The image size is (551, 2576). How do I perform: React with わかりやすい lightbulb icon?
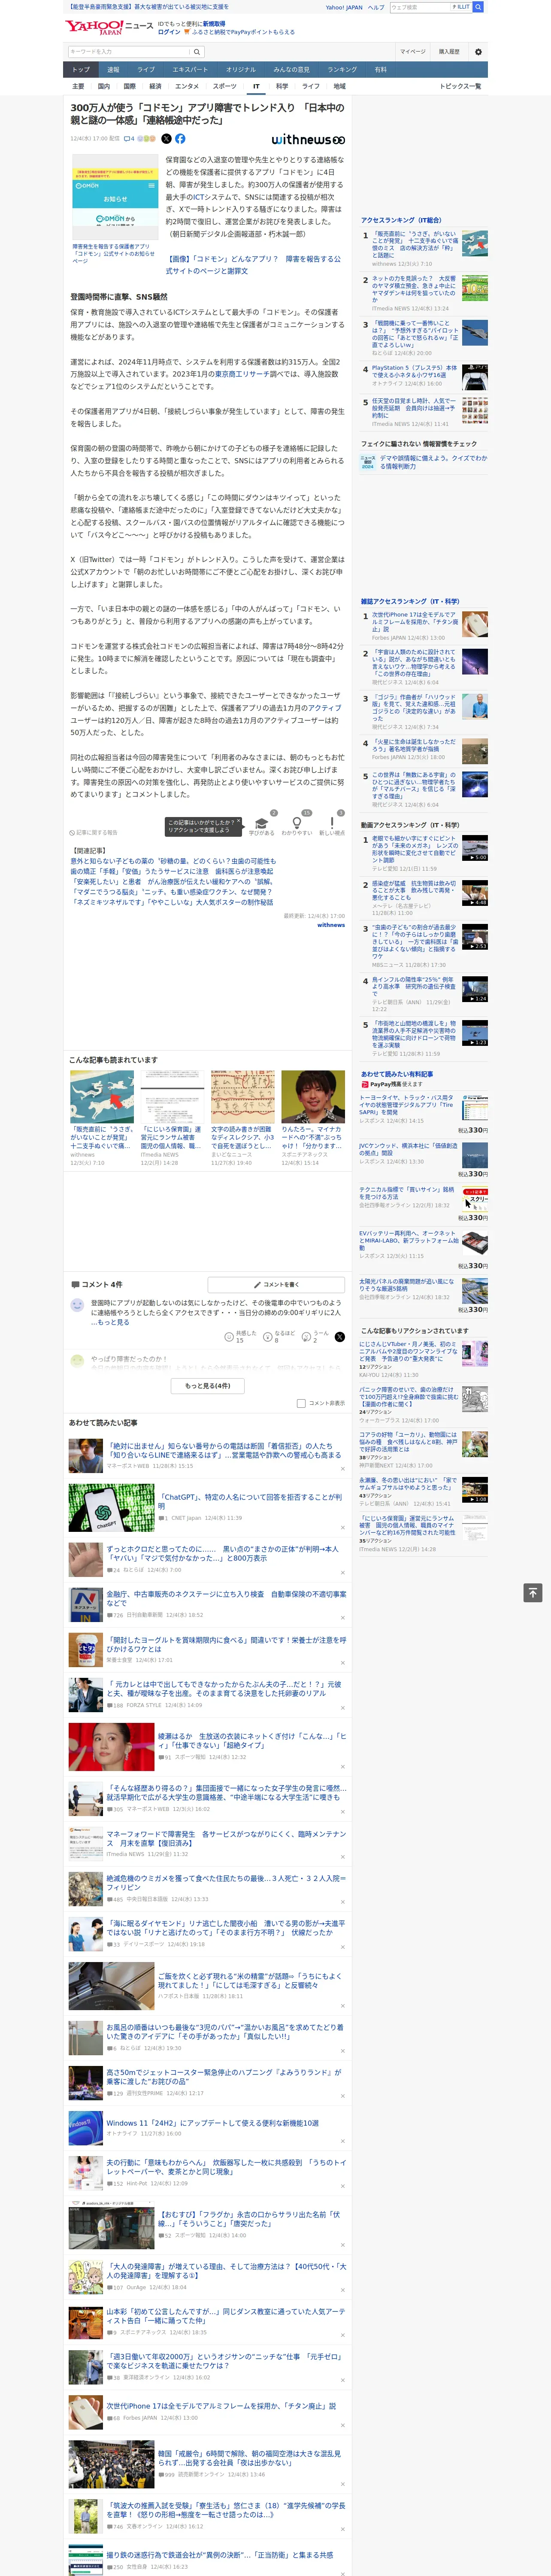coord(296,822)
